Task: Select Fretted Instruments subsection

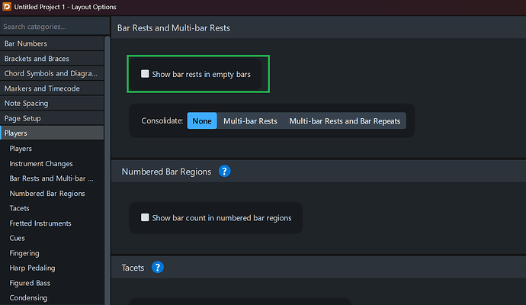Action: click(40, 223)
